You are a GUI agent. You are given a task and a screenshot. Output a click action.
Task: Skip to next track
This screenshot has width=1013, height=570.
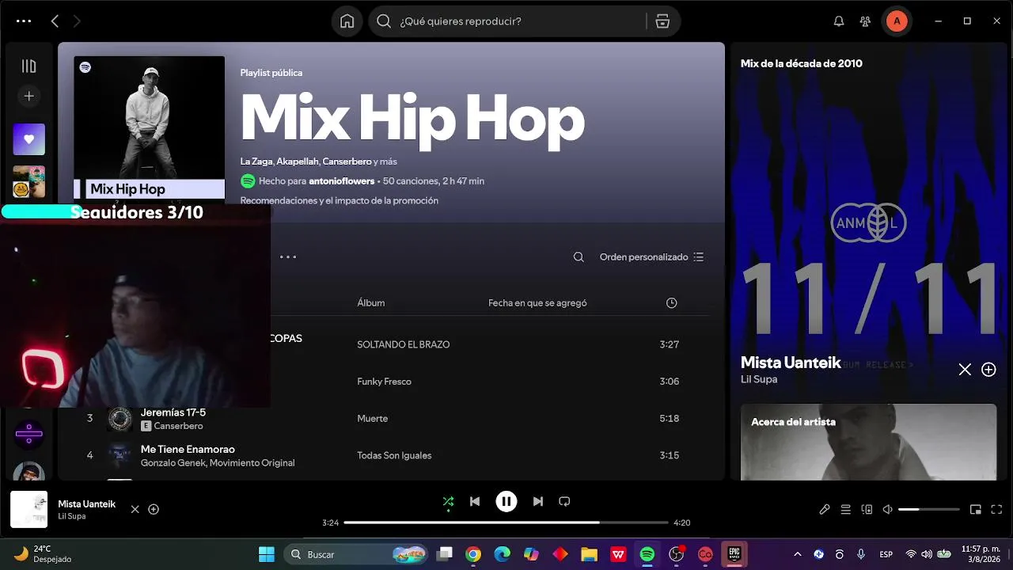(x=538, y=501)
